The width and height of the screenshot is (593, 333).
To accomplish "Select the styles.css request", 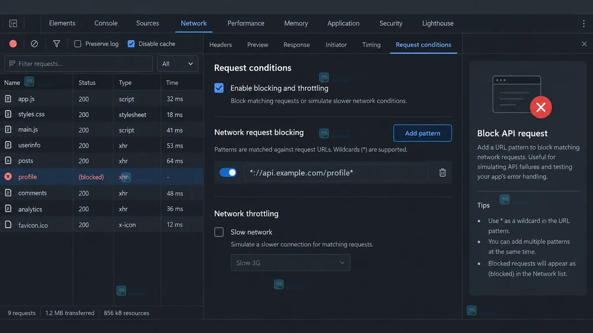I will pos(102,114).
